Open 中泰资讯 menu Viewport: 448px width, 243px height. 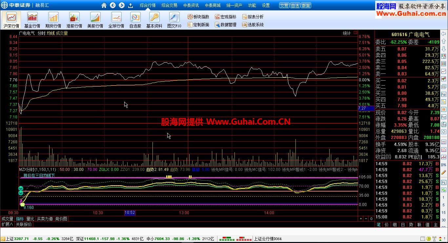(191, 5)
